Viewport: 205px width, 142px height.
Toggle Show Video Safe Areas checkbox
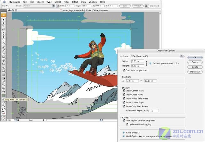(124, 98)
